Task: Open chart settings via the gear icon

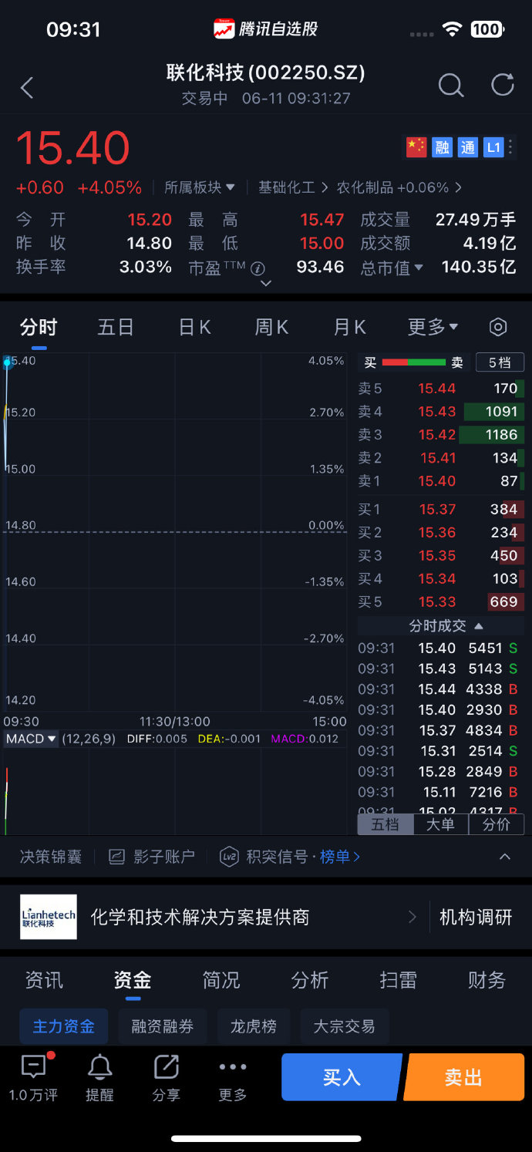Action: tap(497, 327)
